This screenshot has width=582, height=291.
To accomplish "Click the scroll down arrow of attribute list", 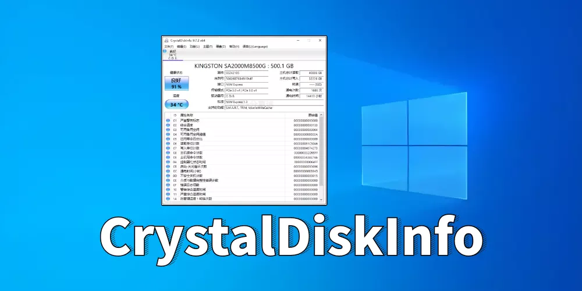I will [322, 199].
